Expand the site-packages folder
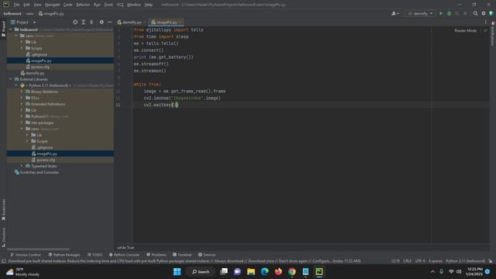Screen dimensions: 496x279 tap(22, 122)
